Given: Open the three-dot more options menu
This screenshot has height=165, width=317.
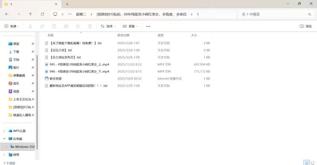Looking at the screenshot, I should 148,27.
